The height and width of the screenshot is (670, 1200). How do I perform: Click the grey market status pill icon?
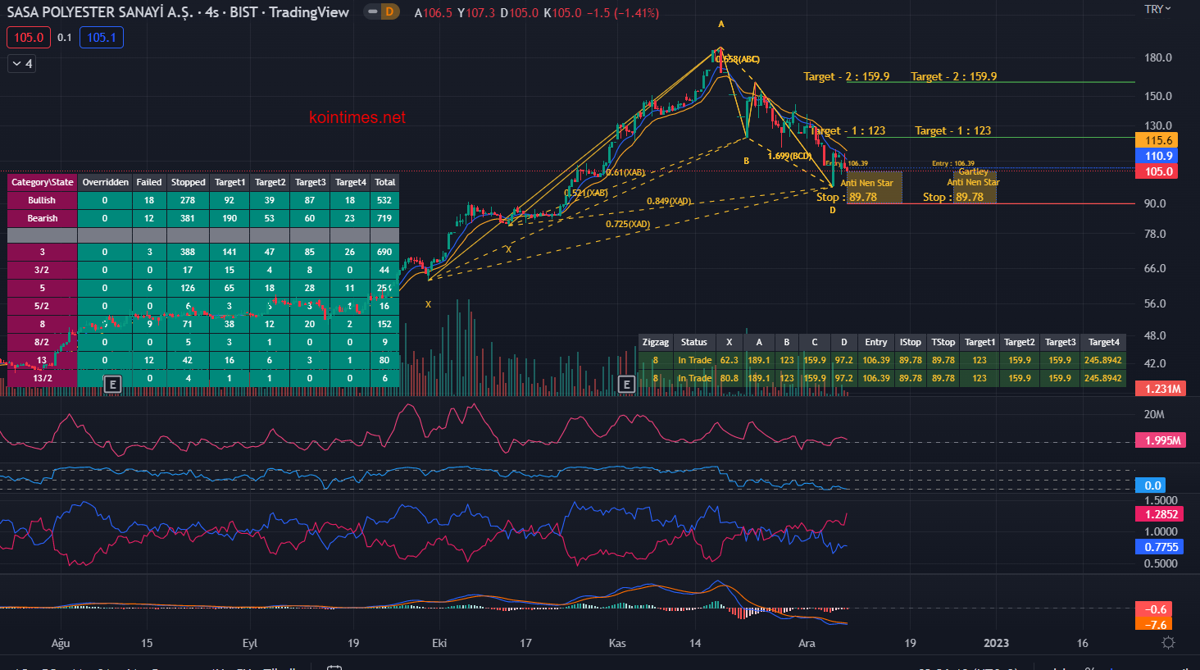tap(373, 11)
